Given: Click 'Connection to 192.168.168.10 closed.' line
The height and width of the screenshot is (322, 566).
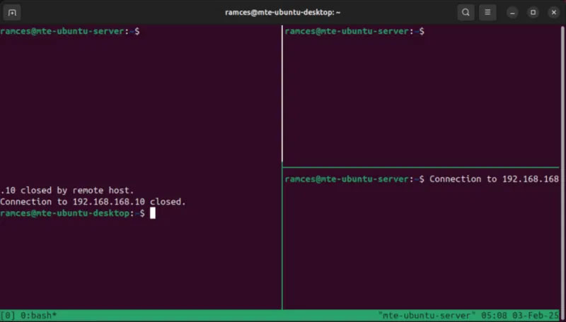Looking at the screenshot, I should click(x=93, y=202).
